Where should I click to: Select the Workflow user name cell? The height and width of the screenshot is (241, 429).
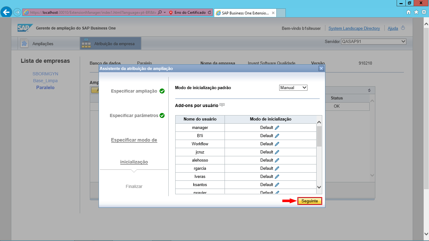click(200, 144)
